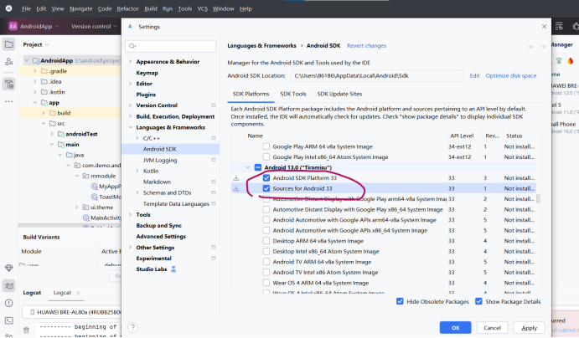This screenshot has height=338, width=579.
Task: Open the Terminal icon in sidebar
Action: tap(9, 320)
